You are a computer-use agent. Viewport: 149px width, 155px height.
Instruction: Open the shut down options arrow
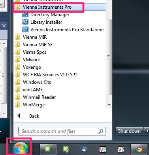[x=147, y=131]
